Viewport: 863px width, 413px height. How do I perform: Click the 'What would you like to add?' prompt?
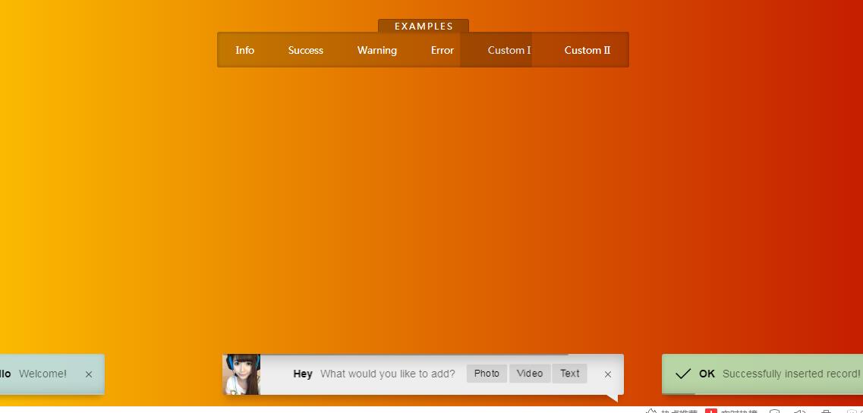(x=387, y=374)
